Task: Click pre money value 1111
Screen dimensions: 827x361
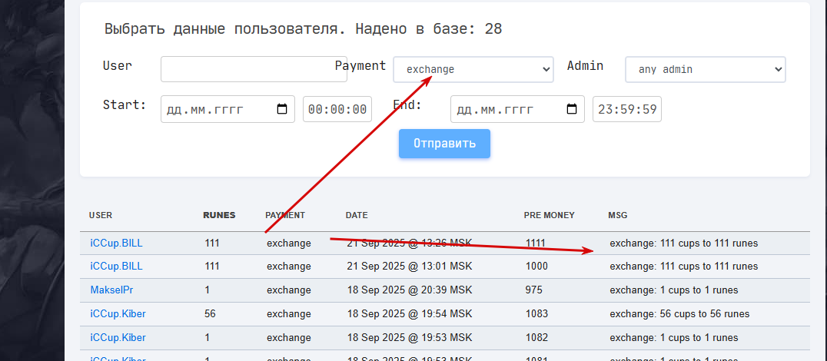Action: (536, 243)
